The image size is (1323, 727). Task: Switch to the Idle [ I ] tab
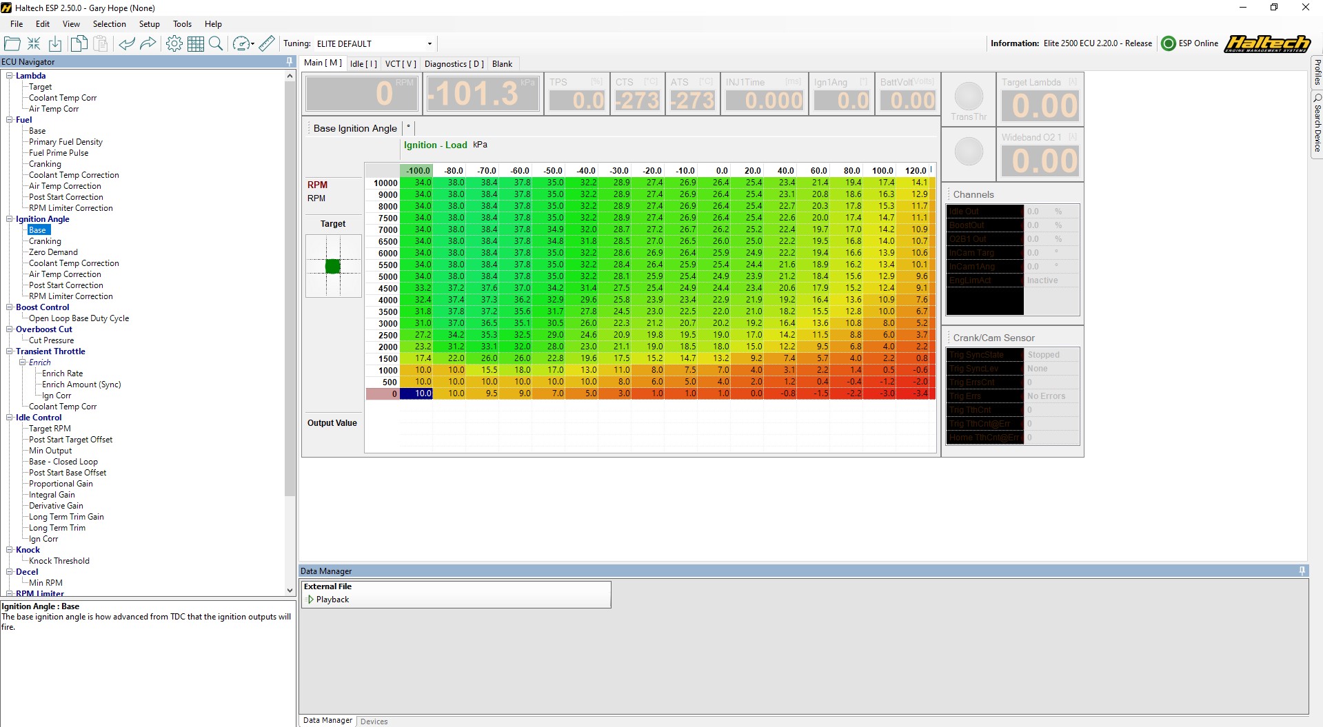pyautogui.click(x=363, y=63)
